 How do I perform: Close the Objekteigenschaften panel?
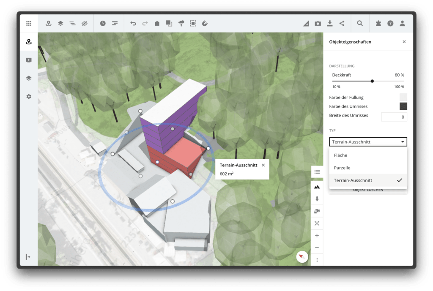coord(404,42)
